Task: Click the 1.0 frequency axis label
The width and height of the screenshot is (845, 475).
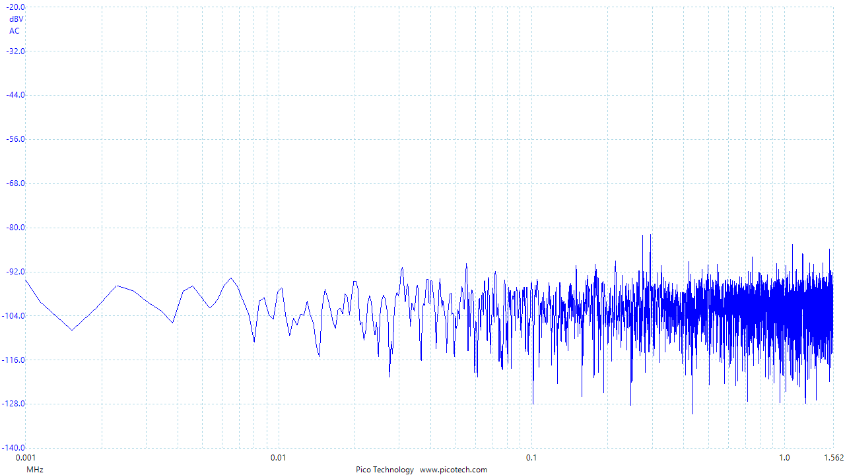Action: (x=784, y=458)
